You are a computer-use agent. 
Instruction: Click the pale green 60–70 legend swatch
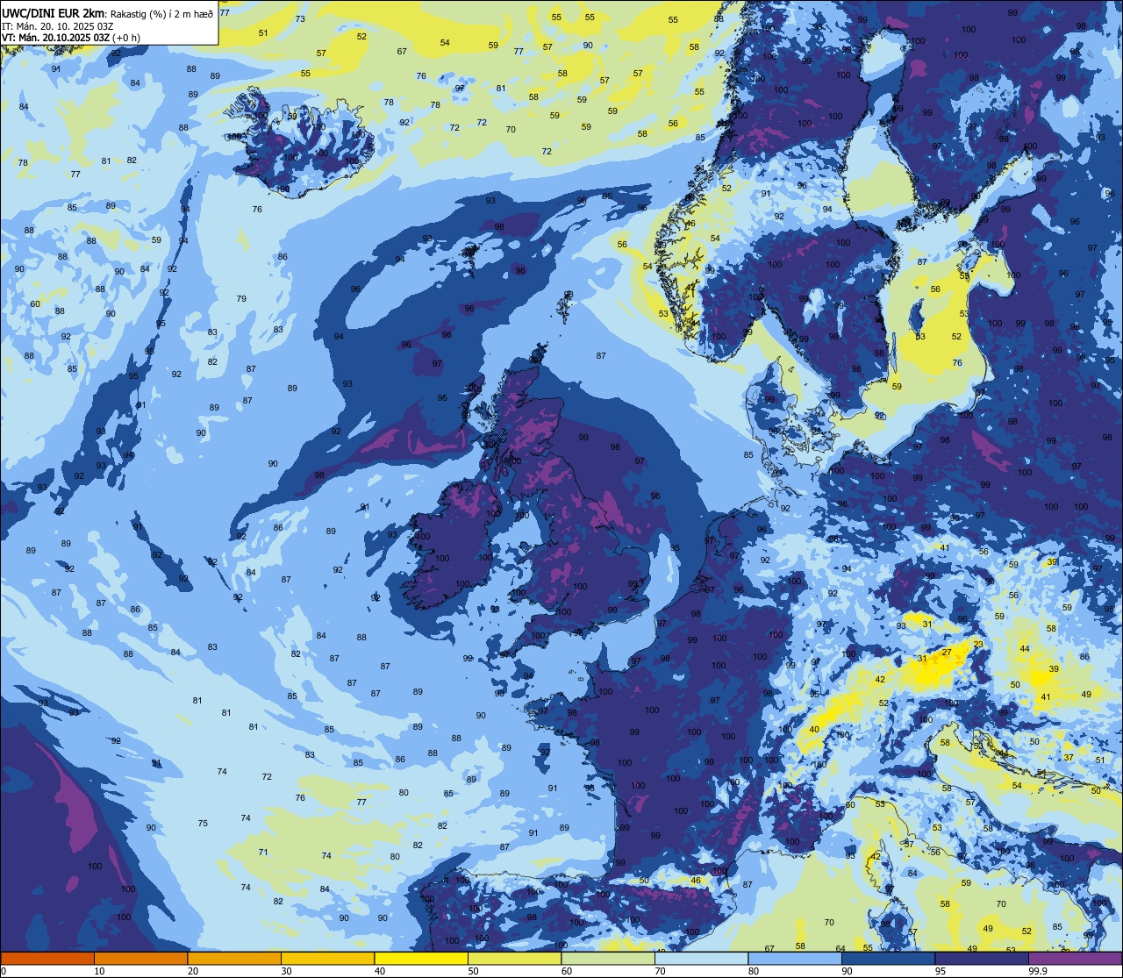pos(608,959)
